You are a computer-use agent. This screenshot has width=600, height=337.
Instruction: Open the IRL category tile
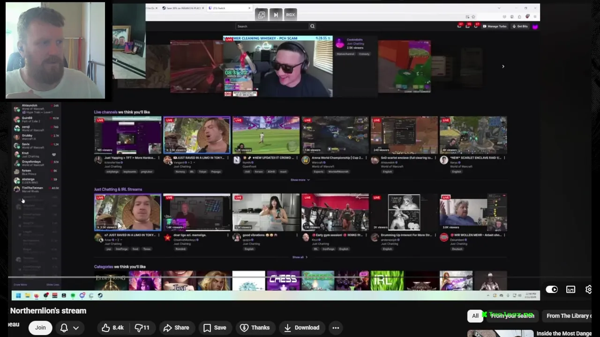click(x=387, y=281)
